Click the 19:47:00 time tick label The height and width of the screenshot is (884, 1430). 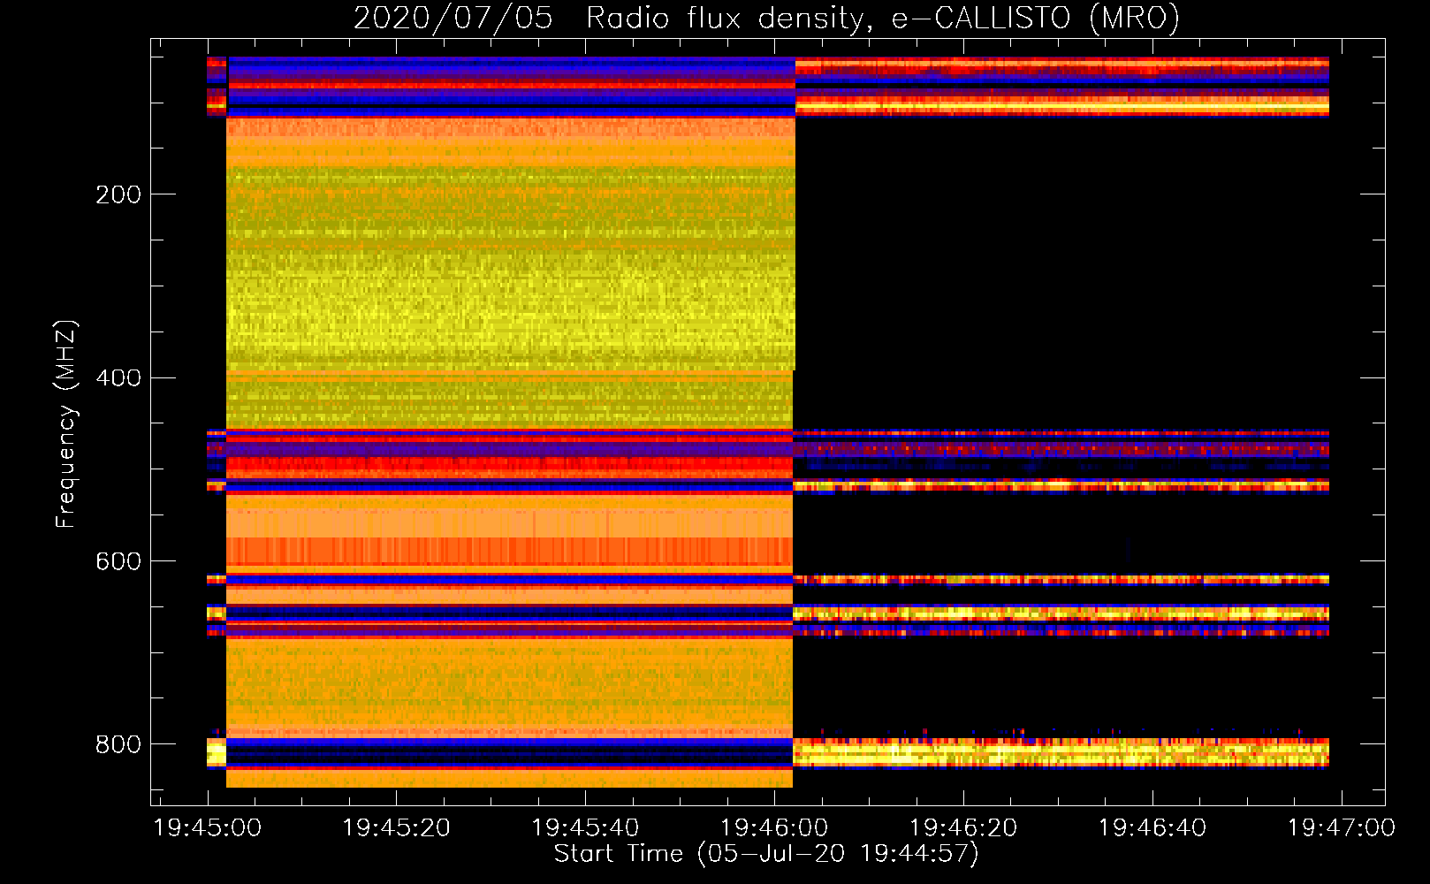(x=1342, y=828)
